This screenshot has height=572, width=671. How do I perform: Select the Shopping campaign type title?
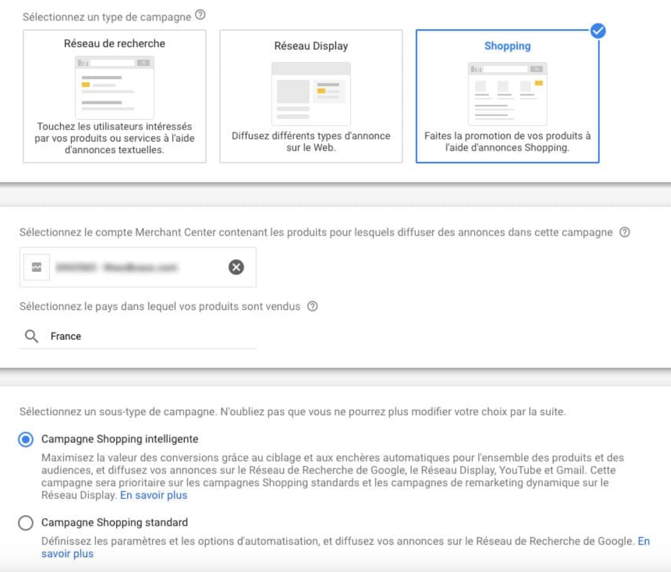pyautogui.click(x=507, y=46)
